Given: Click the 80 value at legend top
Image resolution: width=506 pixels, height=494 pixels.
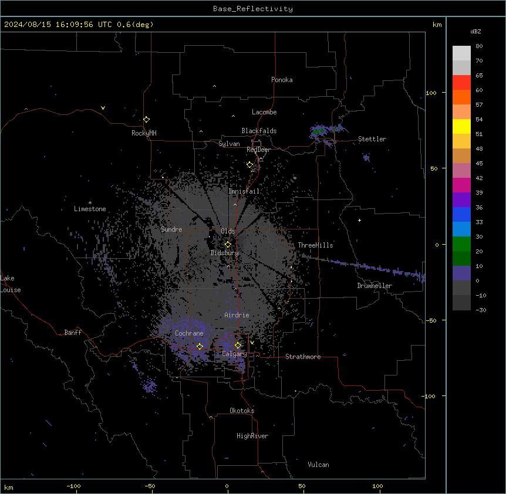Looking at the screenshot, I should [x=479, y=46].
